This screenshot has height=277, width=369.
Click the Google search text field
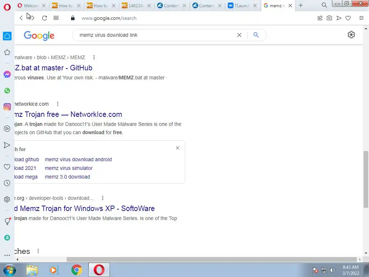pos(155,35)
